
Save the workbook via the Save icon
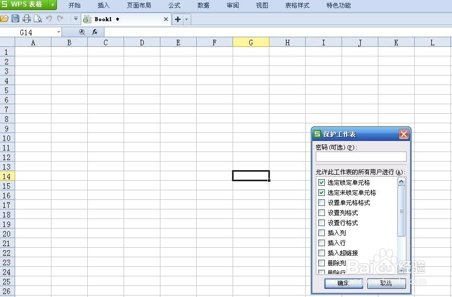coord(15,18)
